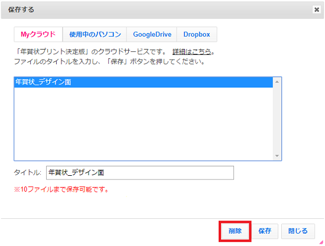Close the 保存する dialog with the X icon
325x246 pixels.
click(317, 9)
